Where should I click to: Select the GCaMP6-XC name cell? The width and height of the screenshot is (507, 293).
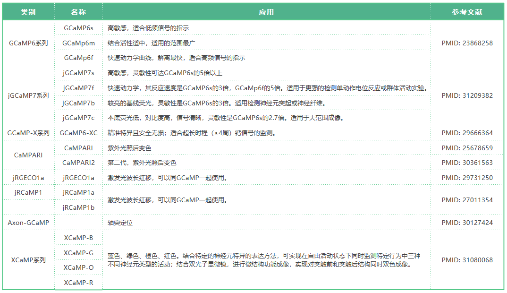[x=78, y=133]
